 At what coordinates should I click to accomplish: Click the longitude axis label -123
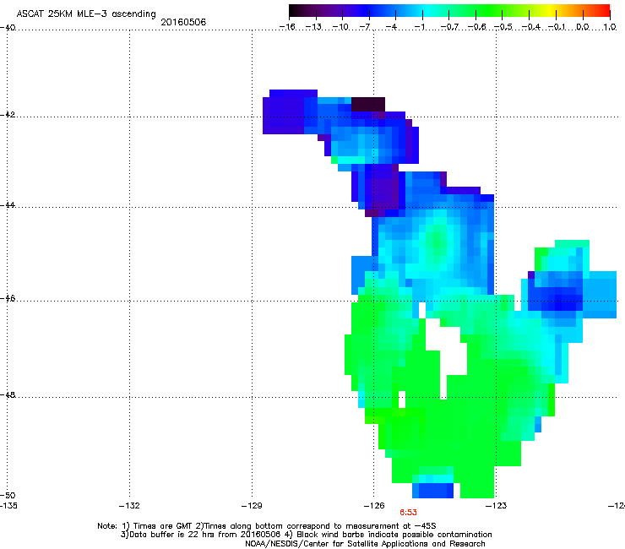click(497, 506)
